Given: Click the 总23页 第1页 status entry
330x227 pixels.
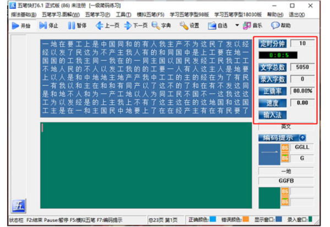Looking at the screenshot, I should click(x=163, y=220).
